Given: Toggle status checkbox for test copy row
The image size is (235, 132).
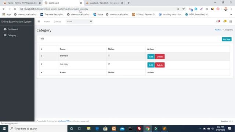Looking at the screenshot, I should [109, 64].
